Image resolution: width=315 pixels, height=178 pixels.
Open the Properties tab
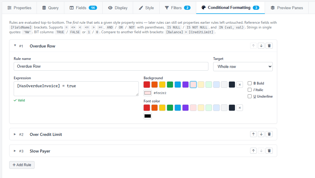[x=19, y=8]
